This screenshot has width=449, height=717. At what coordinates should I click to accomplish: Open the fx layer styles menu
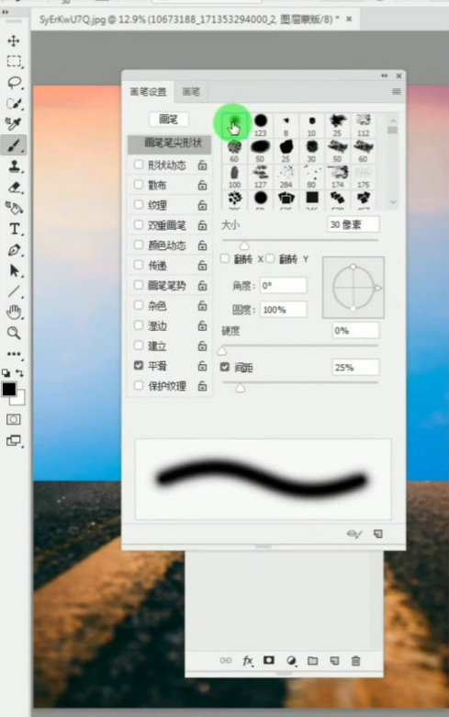(x=248, y=660)
